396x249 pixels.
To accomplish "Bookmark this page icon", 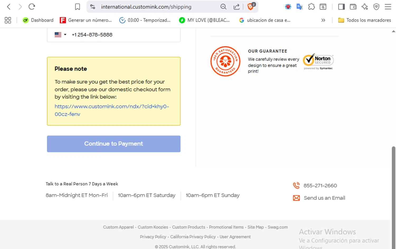I will coord(77,7).
